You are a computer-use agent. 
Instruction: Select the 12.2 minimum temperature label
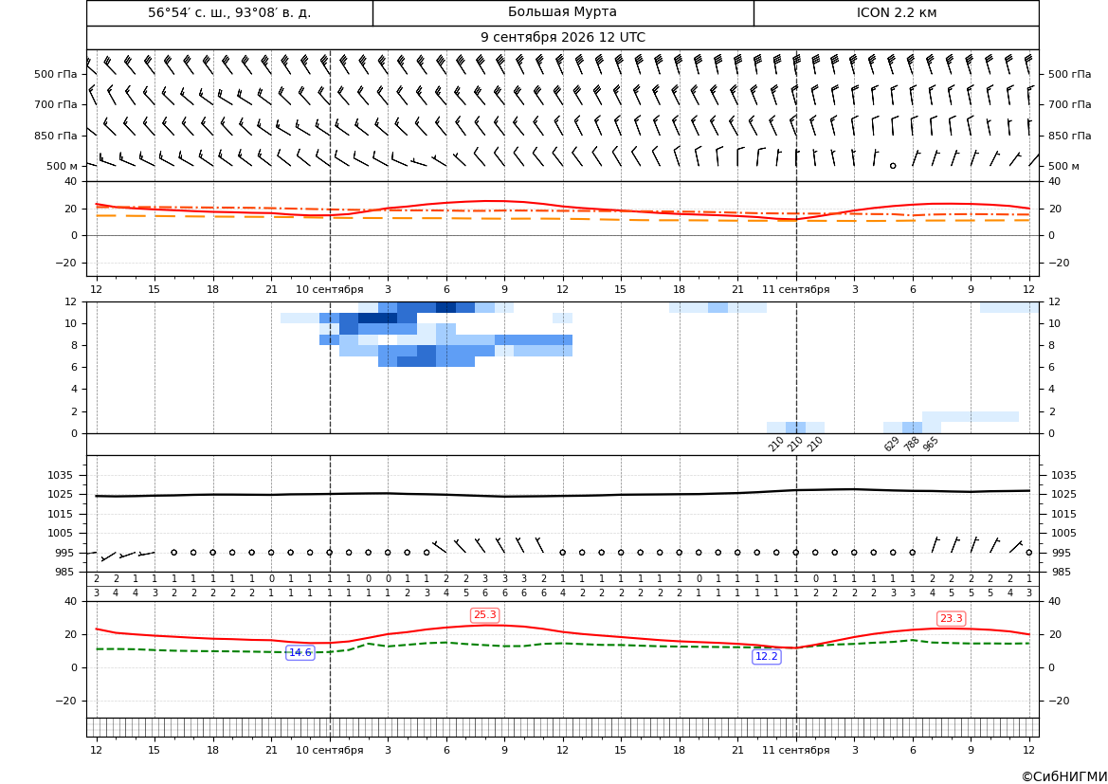(x=766, y=657)
